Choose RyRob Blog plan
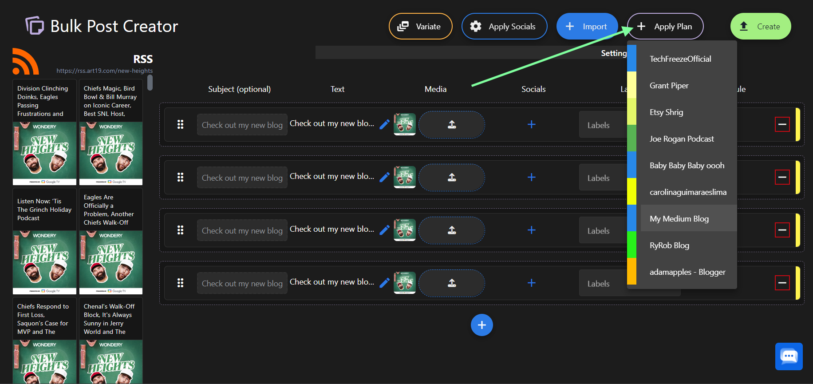 682,245
